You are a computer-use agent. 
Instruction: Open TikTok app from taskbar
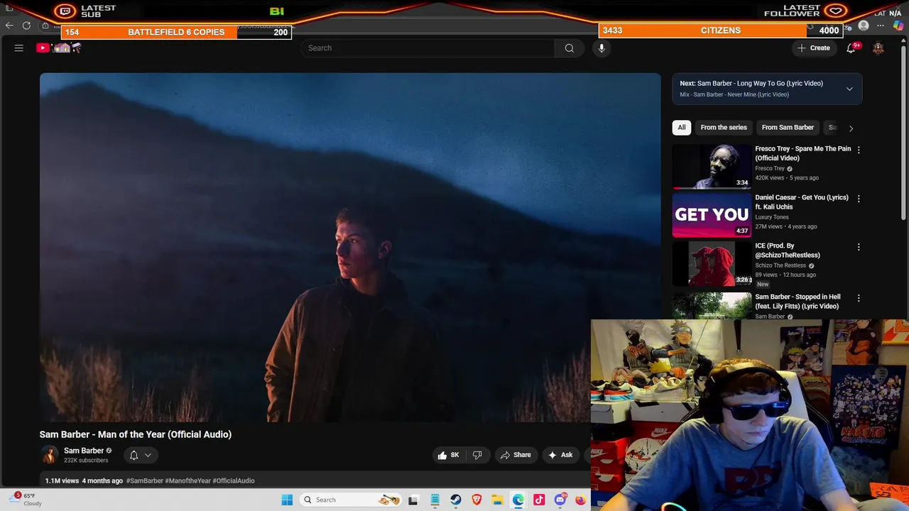tap(539, 500)
